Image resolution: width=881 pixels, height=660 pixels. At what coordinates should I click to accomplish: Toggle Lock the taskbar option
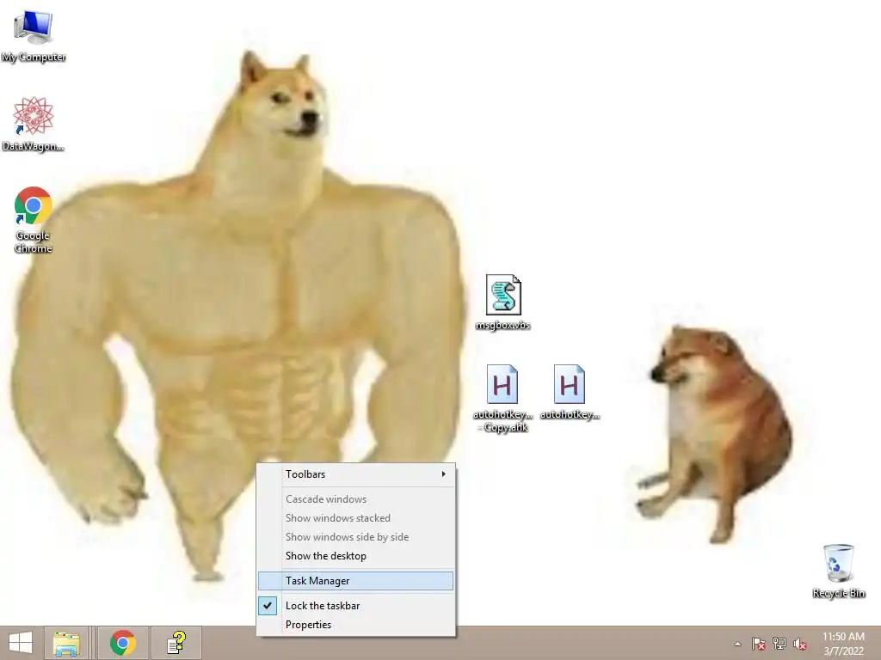pyautogui.click(x=355, y=606)
